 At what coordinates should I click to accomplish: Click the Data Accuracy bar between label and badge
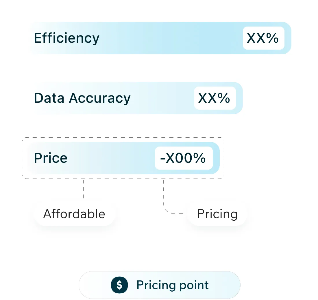(x=162, y=98)
